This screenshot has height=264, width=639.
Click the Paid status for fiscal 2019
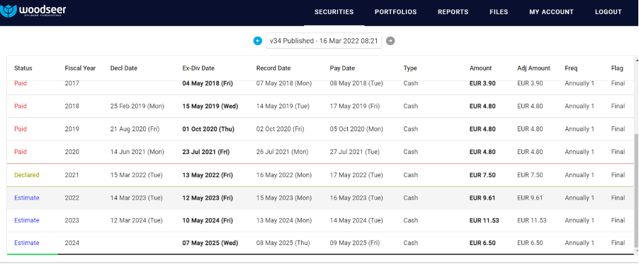click(21, 128)
